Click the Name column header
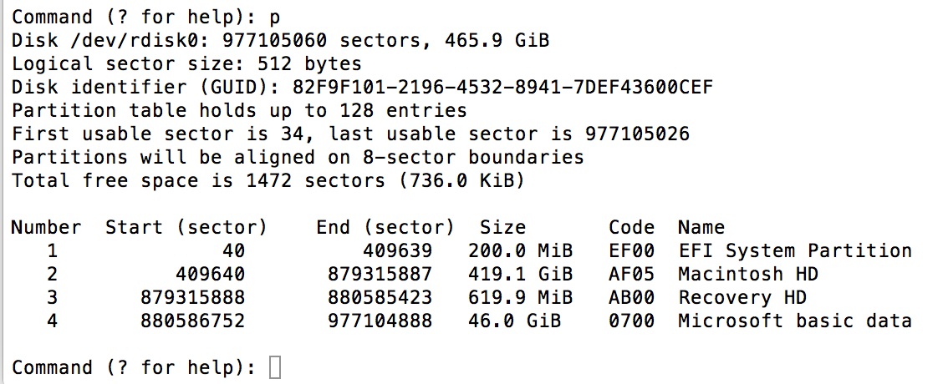The image size is (943, 384). pyautogui.click(x=701, y=227)
